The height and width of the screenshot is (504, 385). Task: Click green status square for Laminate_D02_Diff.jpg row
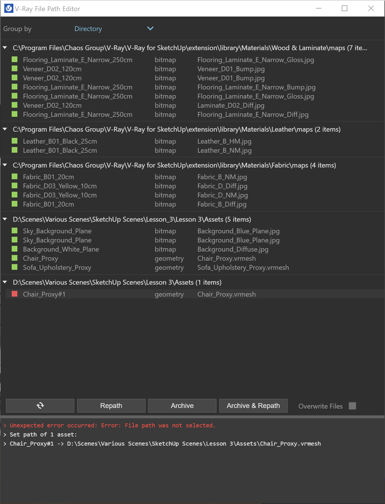click(x=15, y=105)
